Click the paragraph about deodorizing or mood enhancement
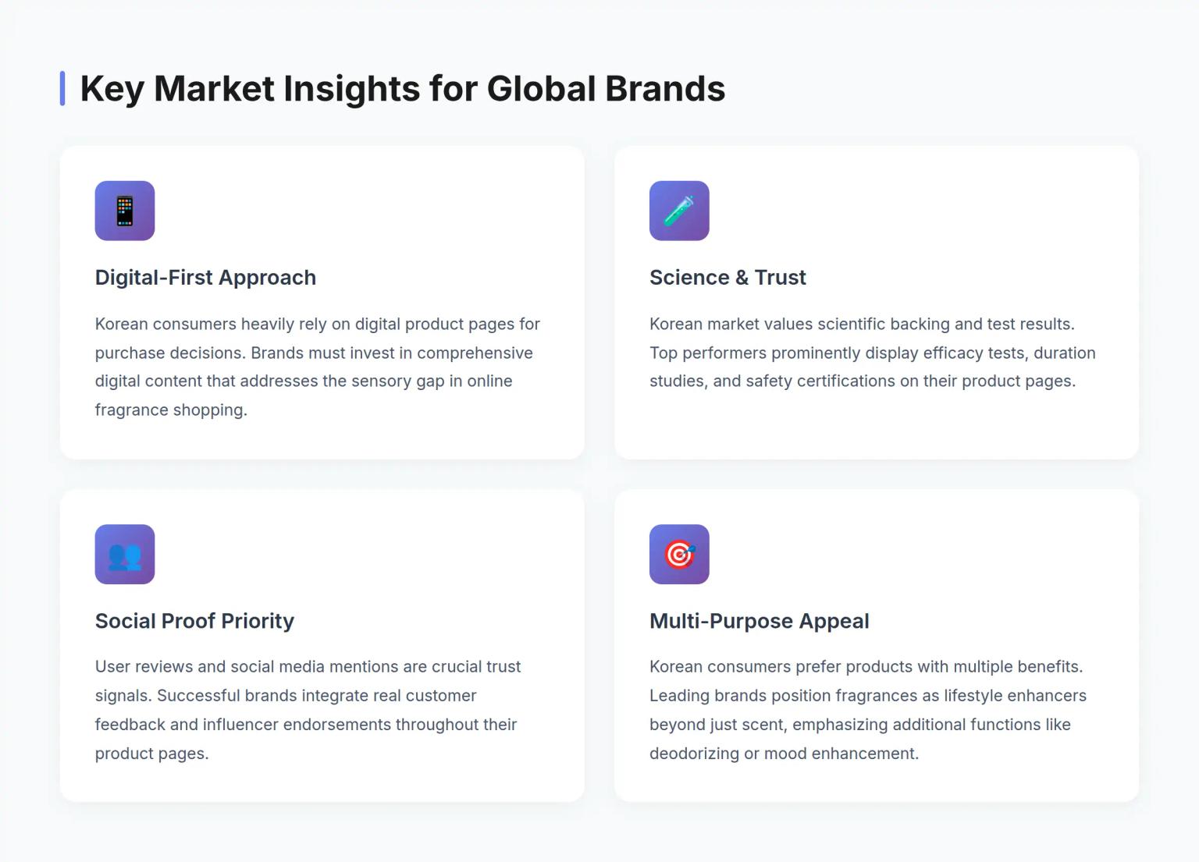This screenshot has width=1199, height=862. (x=867, y=710)
